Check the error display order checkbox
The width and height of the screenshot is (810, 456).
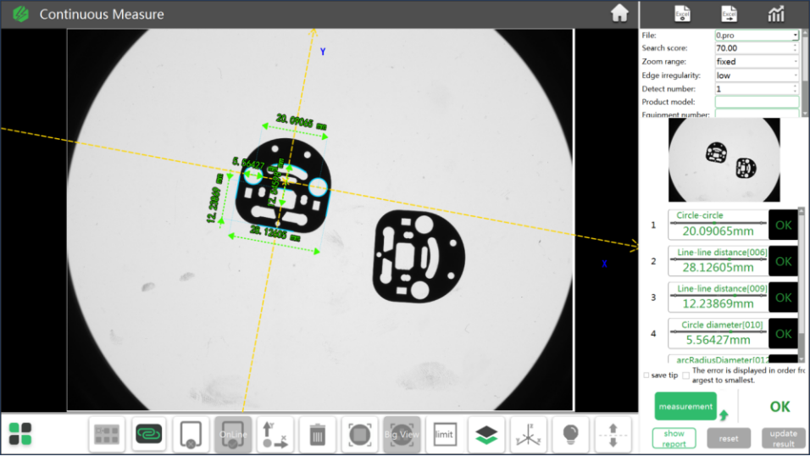[x=685, y=375]
